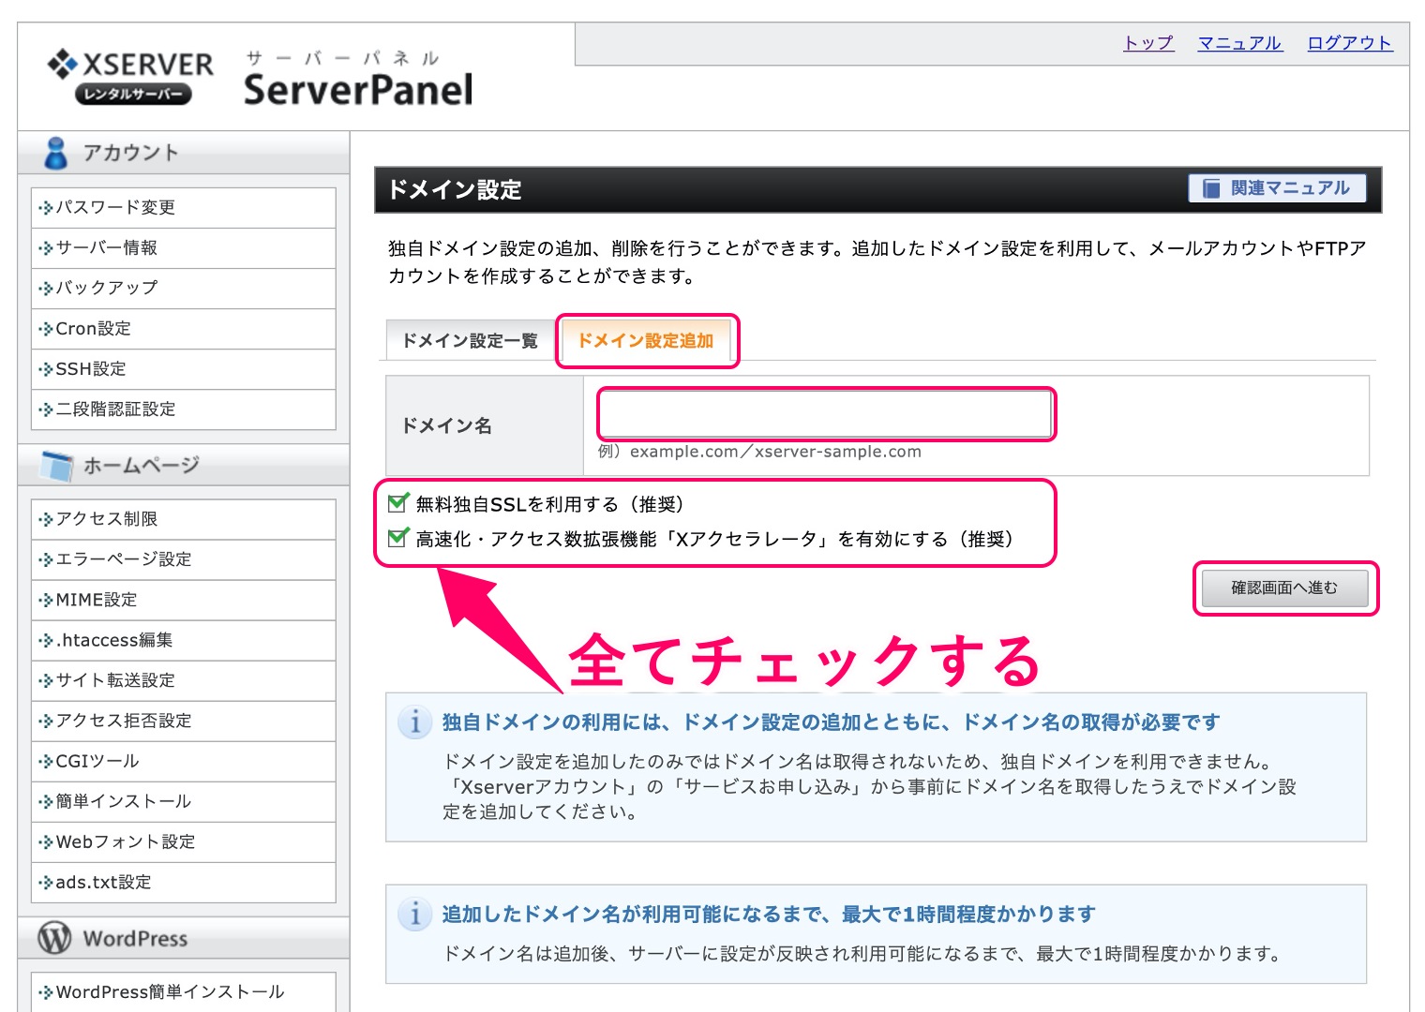This screenshot has width=1425, height=1012.
Task: Open the 関連マニュアル button
Action: click(1277, 188)
